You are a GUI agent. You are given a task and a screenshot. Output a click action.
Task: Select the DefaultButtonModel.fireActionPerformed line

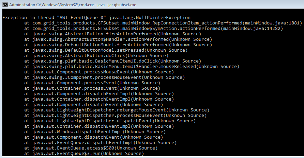[x=118, y=45]
